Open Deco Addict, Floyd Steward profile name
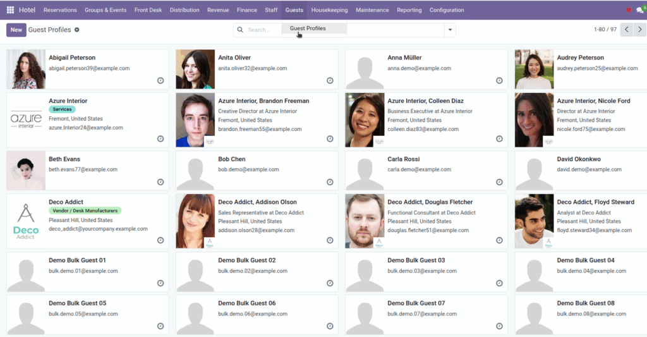This screenshot has width=647, height=337. tap(595, 202)
